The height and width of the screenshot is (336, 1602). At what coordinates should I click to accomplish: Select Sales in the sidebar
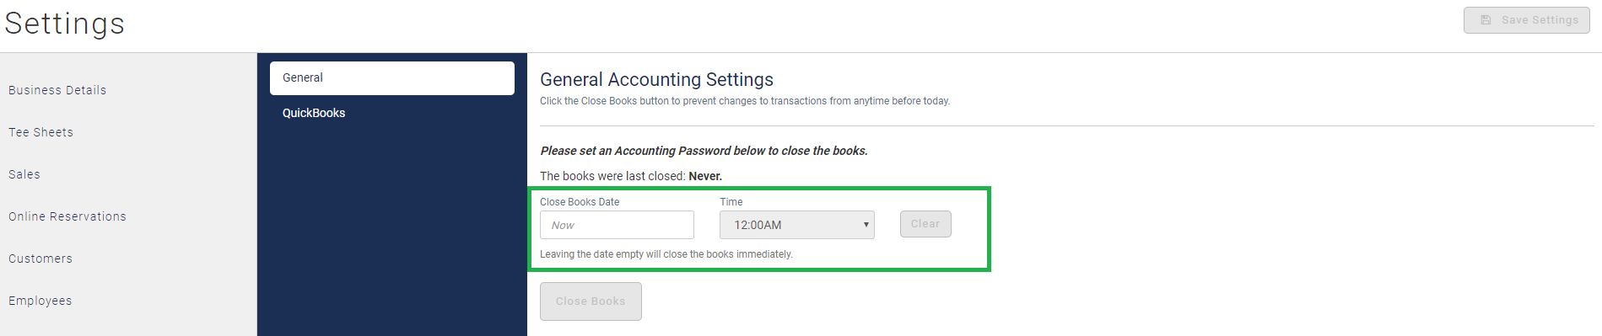[x=24, y=174]
